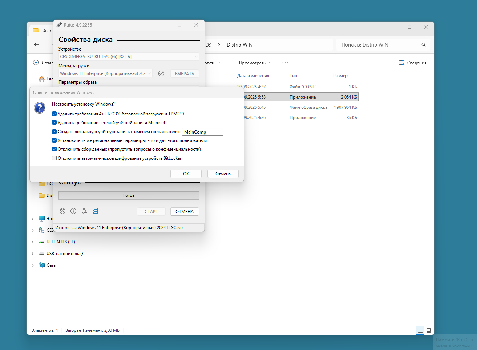Open Explorer's three-dots more options
The width and height of the screenshot is (477, 350).
[x=285, y=63]
